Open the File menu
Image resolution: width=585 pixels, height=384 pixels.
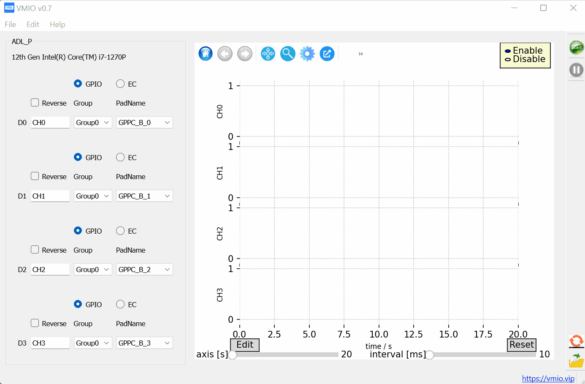click(x=10, y=25)
